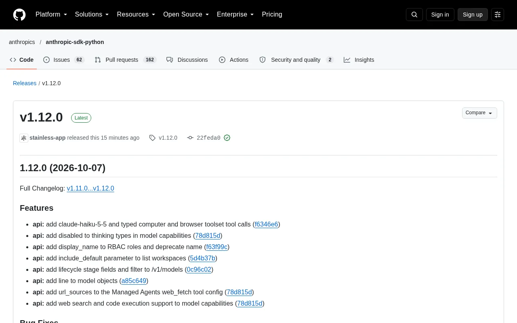This screenshot has height=323, width=517.
Task: Open commit f6346e6 link
Action: pos(266,224)
